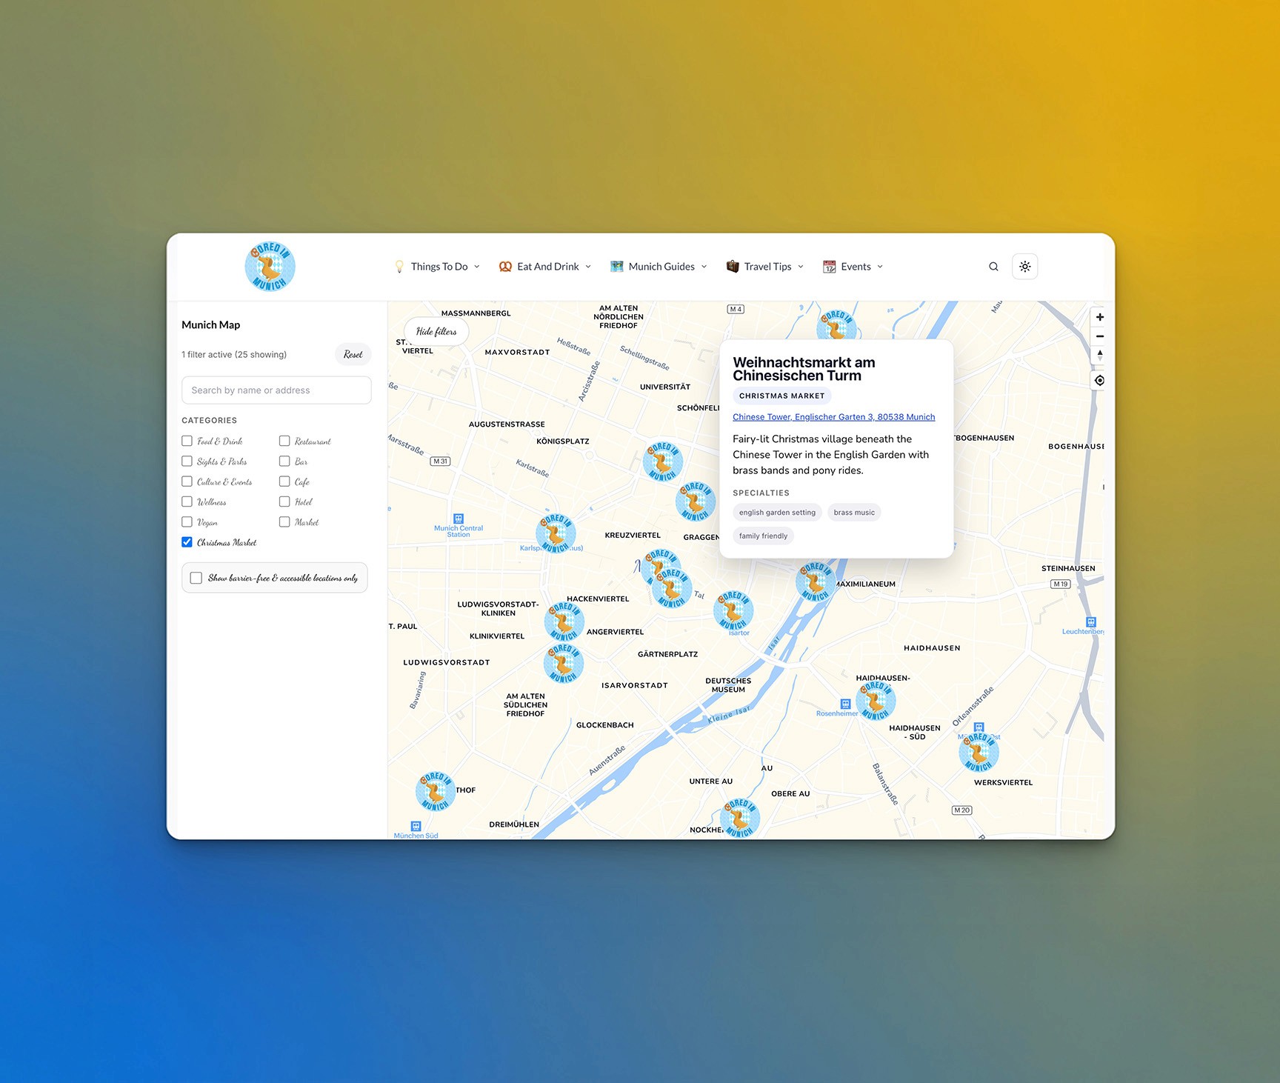Click the Hide filters button
1280x1083 pixels.
[x=436, y=331]
